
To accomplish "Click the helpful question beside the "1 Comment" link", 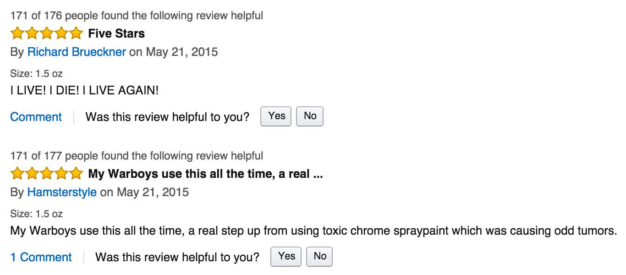I will click(x=177, y=257).
